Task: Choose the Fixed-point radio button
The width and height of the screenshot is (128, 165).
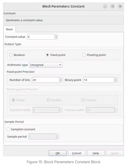Action: click(47, 55)
